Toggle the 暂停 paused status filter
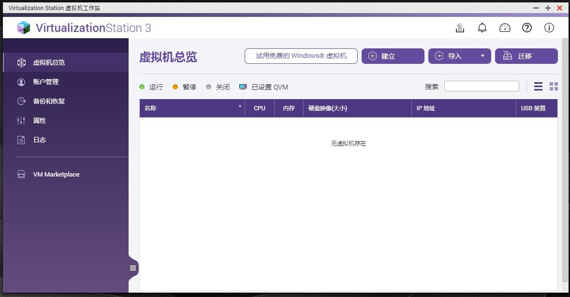 click(x=184, y=87)
